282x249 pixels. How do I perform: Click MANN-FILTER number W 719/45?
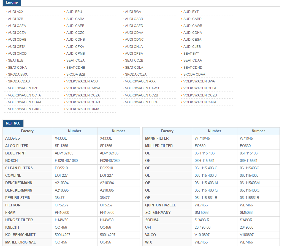202,139
